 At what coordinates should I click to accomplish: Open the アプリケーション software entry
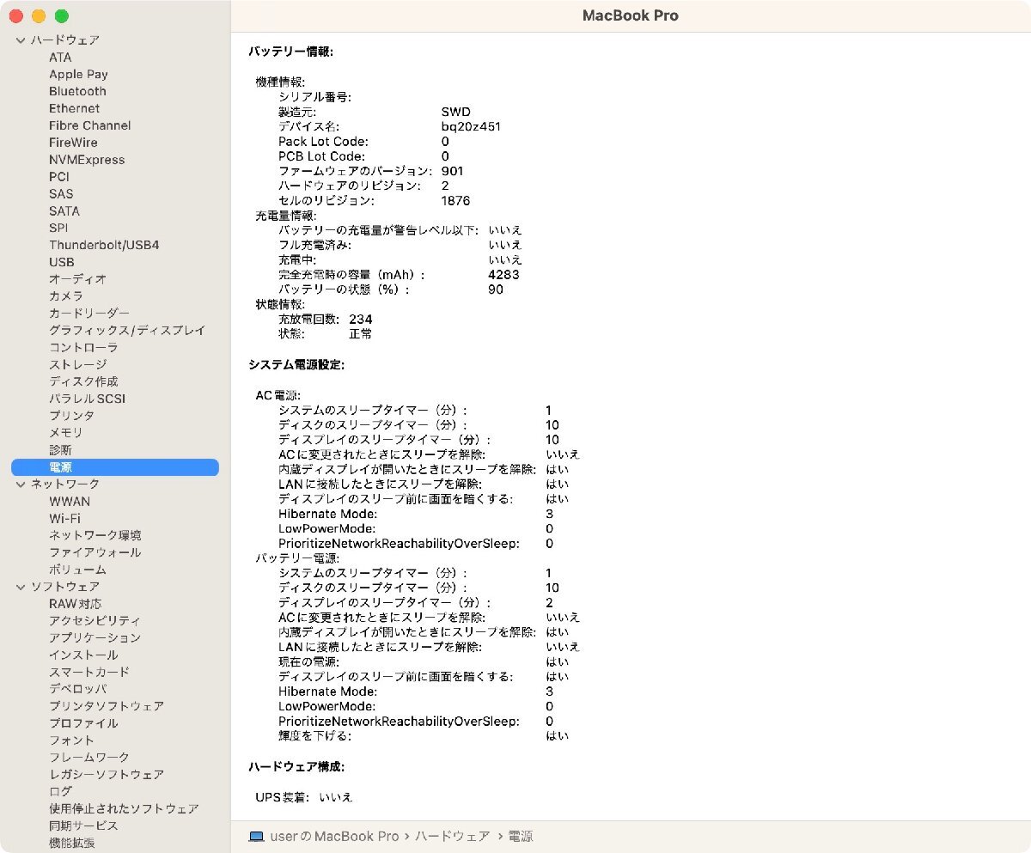coord(95,637)
